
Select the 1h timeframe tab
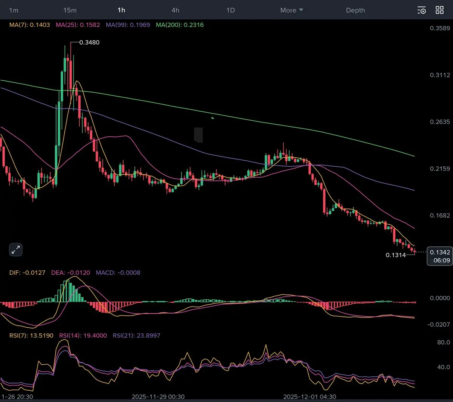point(121,10)
